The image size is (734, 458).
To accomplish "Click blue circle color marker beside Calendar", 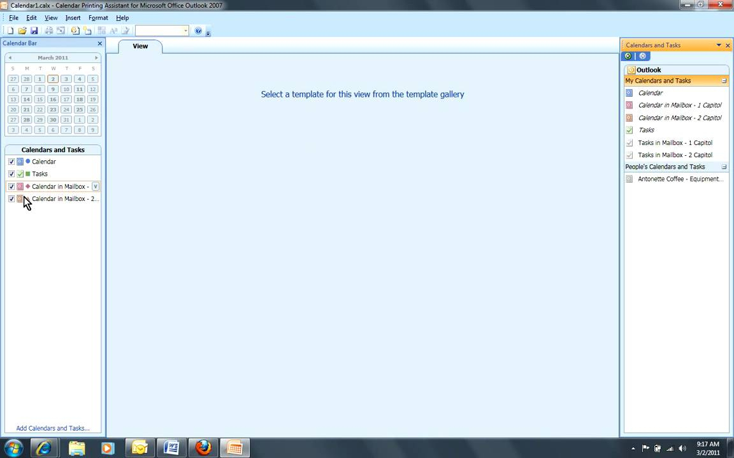I will pos(27,161).
